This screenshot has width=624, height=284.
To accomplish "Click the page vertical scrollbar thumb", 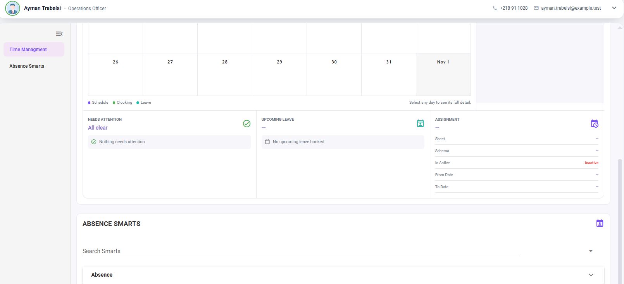I will 620,221.
